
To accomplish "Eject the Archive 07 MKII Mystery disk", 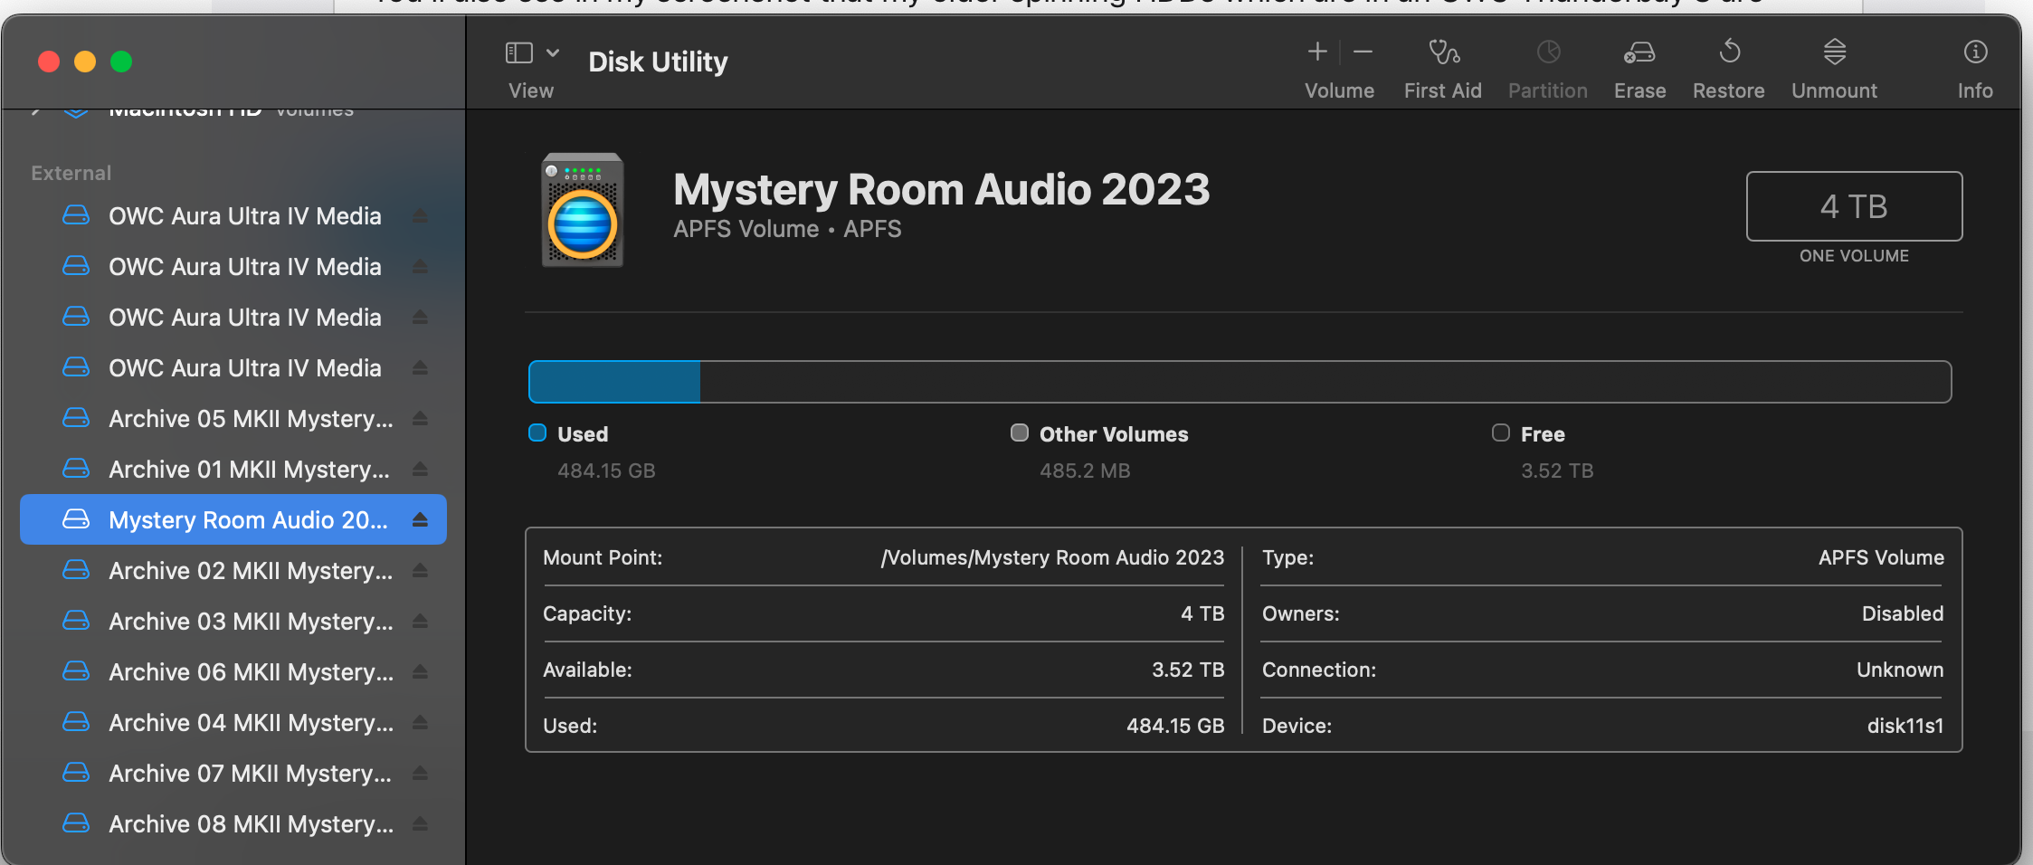I will tap(420, 774).
